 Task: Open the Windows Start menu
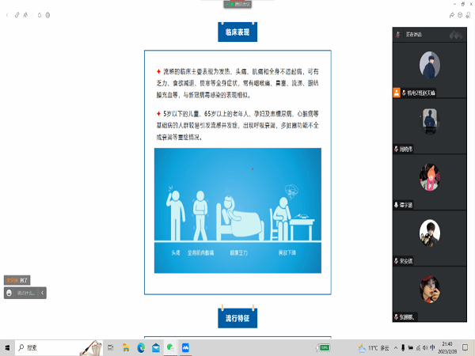click(7, 347)
